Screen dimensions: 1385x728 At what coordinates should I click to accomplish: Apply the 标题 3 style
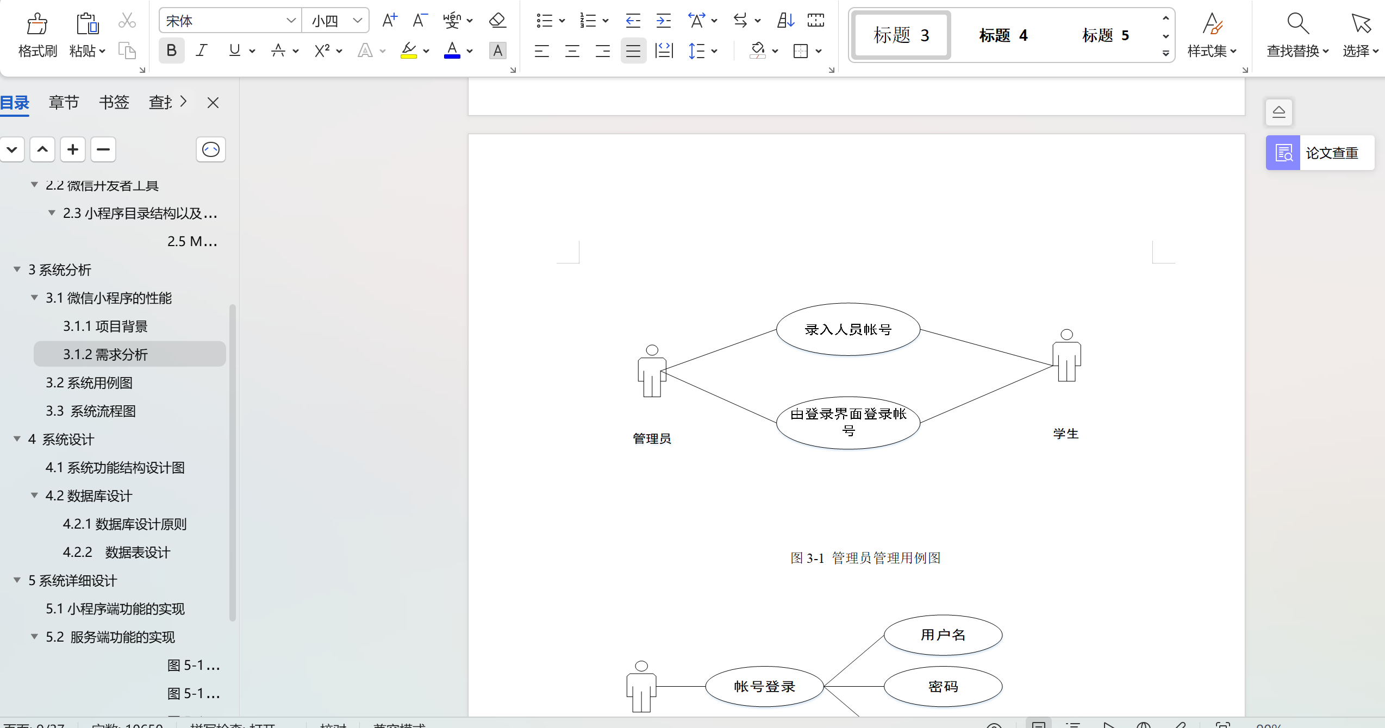click(900, 35)
